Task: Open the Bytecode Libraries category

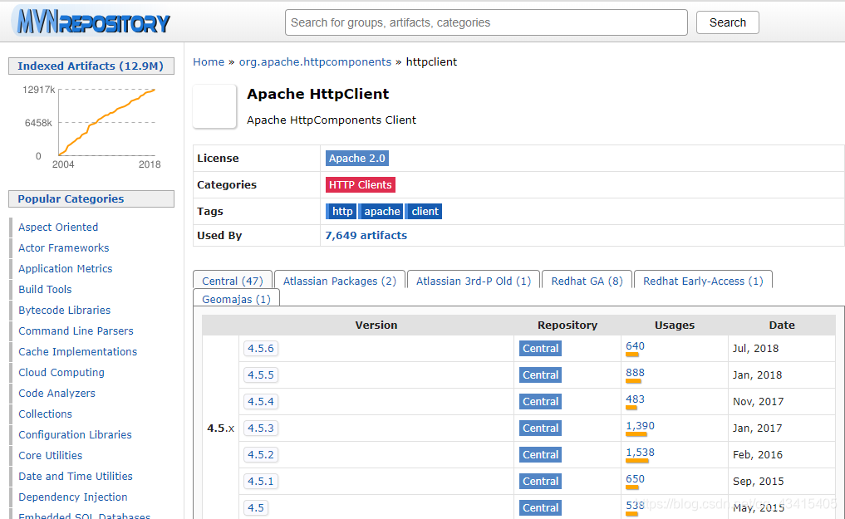Action: click(x=64, y=310)
